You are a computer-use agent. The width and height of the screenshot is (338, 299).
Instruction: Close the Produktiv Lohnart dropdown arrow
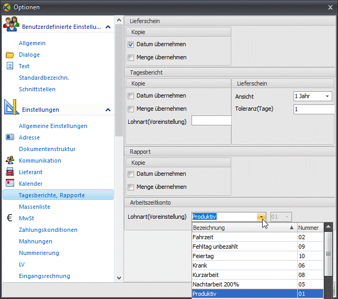pos(261,217)
